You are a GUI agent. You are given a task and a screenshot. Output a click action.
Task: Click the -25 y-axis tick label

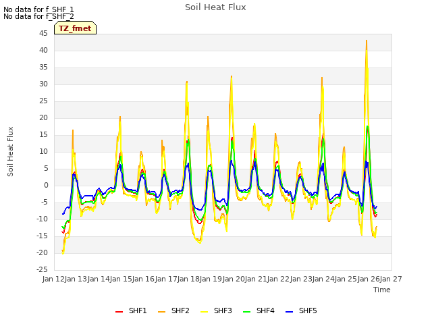tap(42, 269)
